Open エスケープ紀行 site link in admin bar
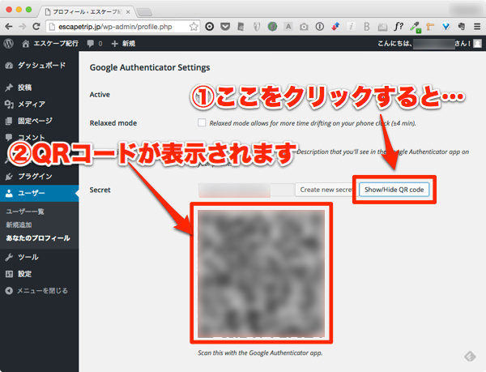Screen dimensions: 486x372 tap(50, 44)
